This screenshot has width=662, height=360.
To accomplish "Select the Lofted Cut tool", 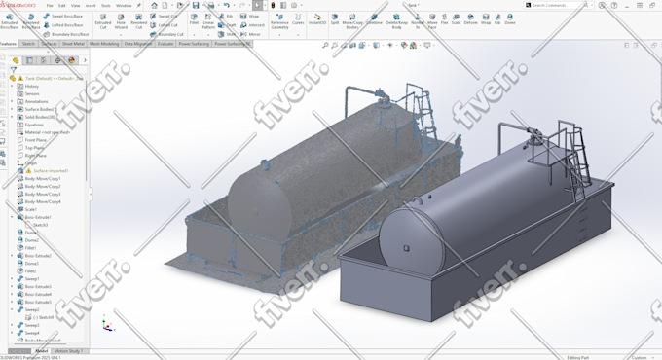I will 164,25.
